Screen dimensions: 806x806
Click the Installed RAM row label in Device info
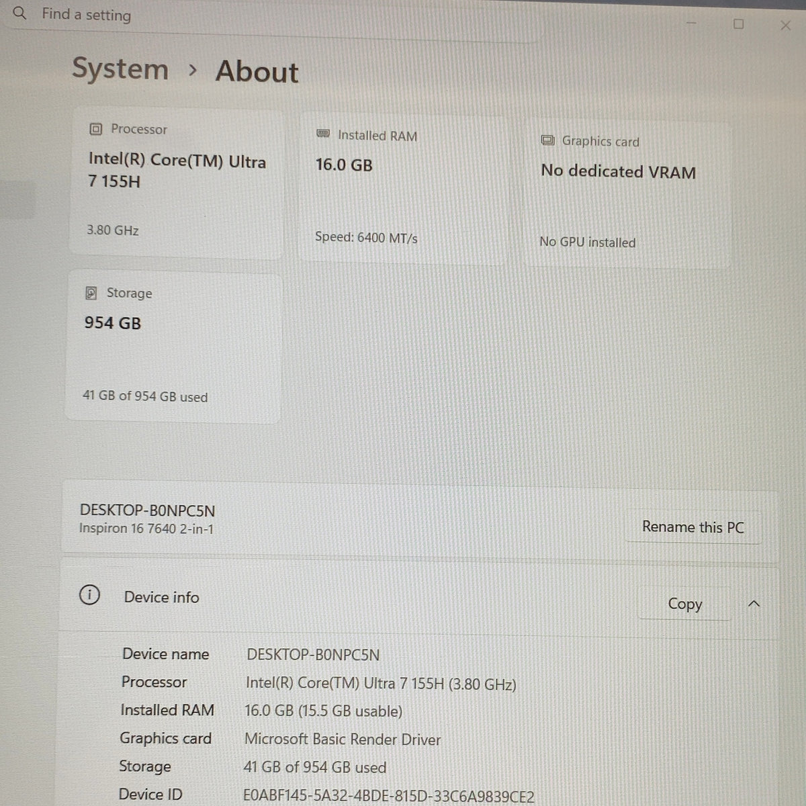[x=167, y=710]
